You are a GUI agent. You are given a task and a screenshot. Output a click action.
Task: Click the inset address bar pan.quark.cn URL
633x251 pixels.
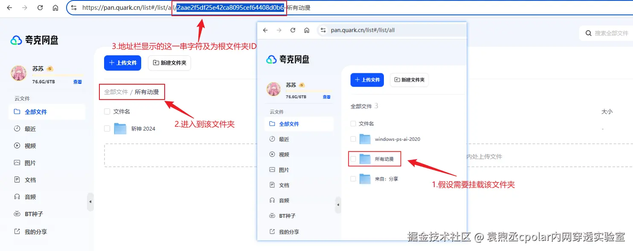point(363,30)
